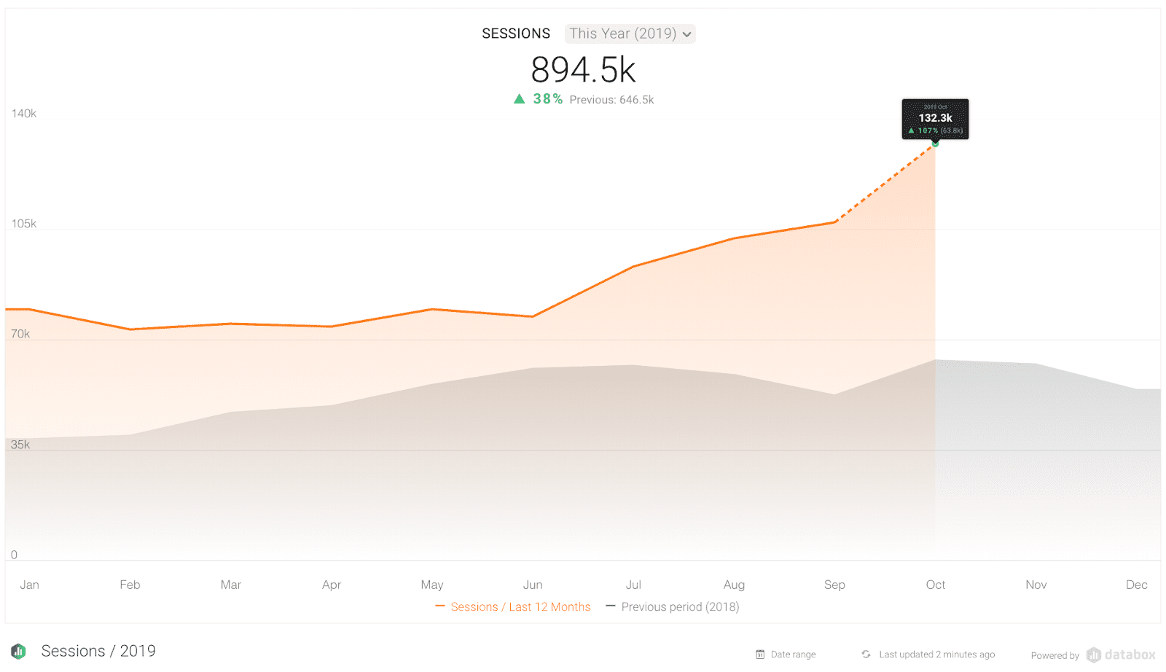Click the databox wordmark link
Screen dimensions: 1166x672
click(1130, 655)
